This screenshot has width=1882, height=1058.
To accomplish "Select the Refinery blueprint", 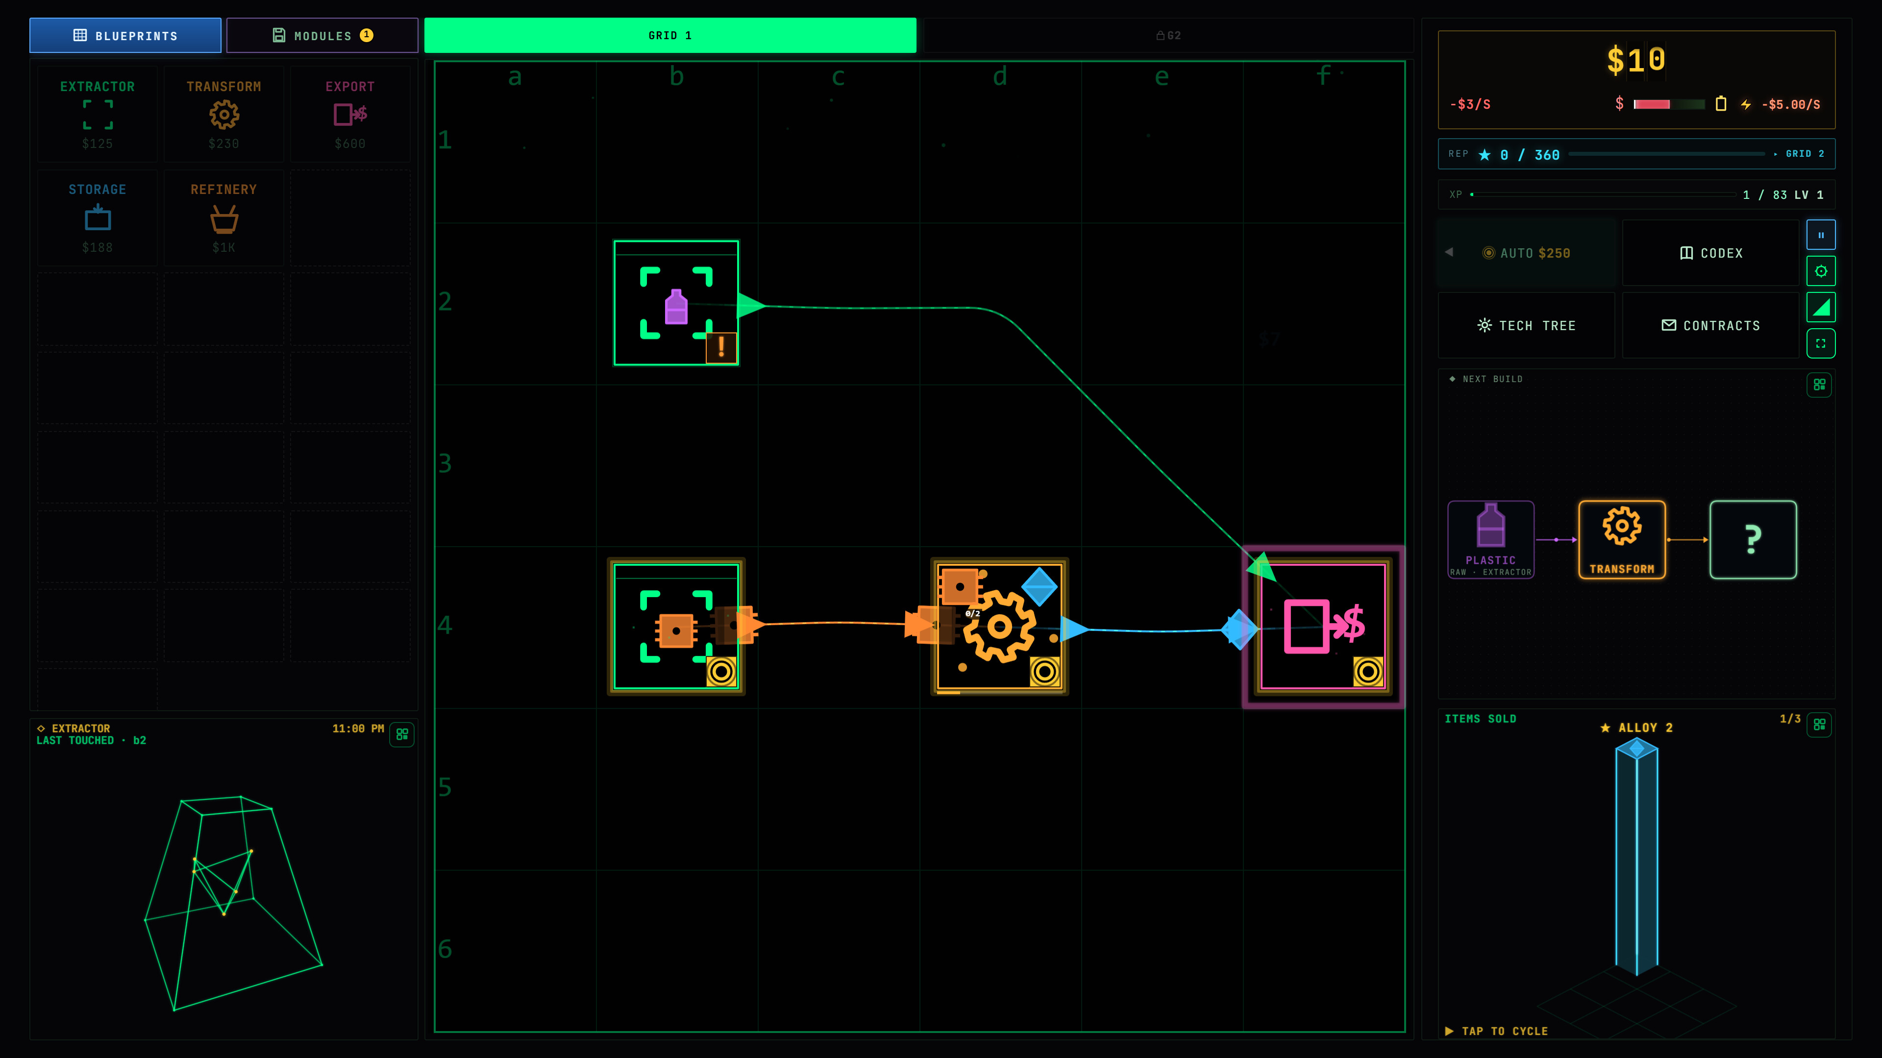I will (223, 217).
